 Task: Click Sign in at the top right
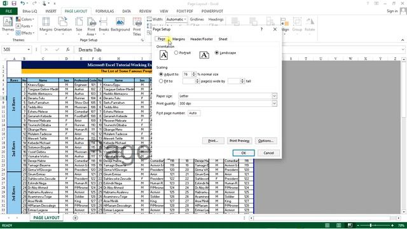point(392,11)
